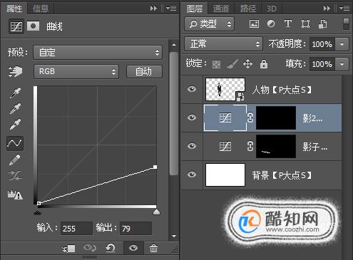Toggle visibility of the 影子 curves layer
Screen dimensions: 353x260
pos(192,146)
